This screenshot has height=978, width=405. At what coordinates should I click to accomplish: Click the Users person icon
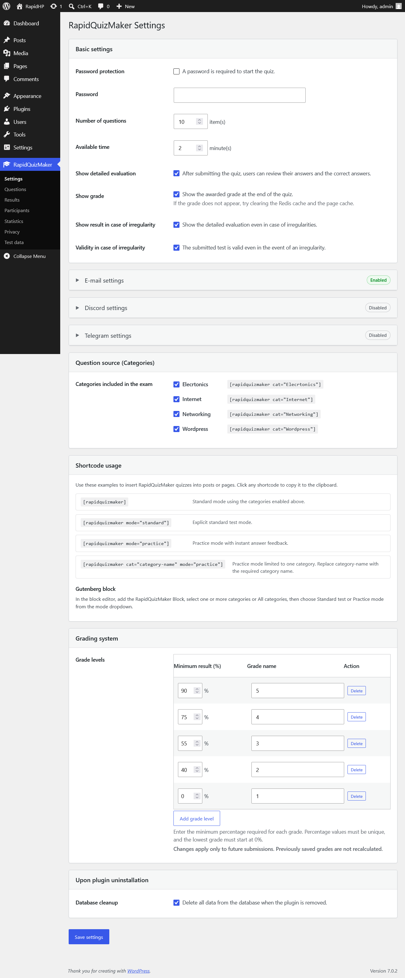[x=7, y=121]
